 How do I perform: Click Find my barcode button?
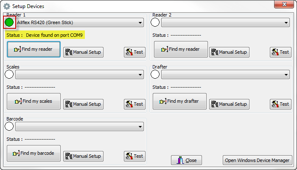coord(34,153)
